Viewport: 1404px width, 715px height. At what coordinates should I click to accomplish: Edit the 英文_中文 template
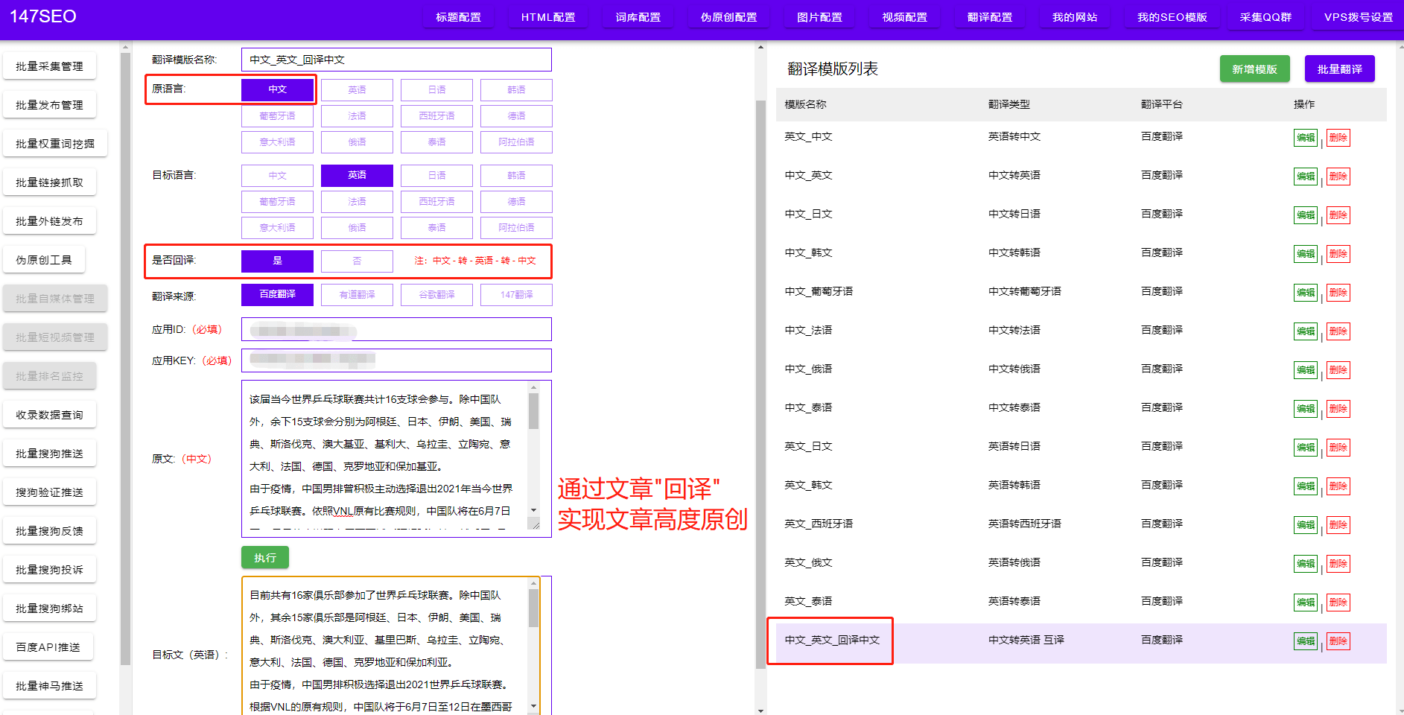pyautogui.click(x=1305, y=137)
